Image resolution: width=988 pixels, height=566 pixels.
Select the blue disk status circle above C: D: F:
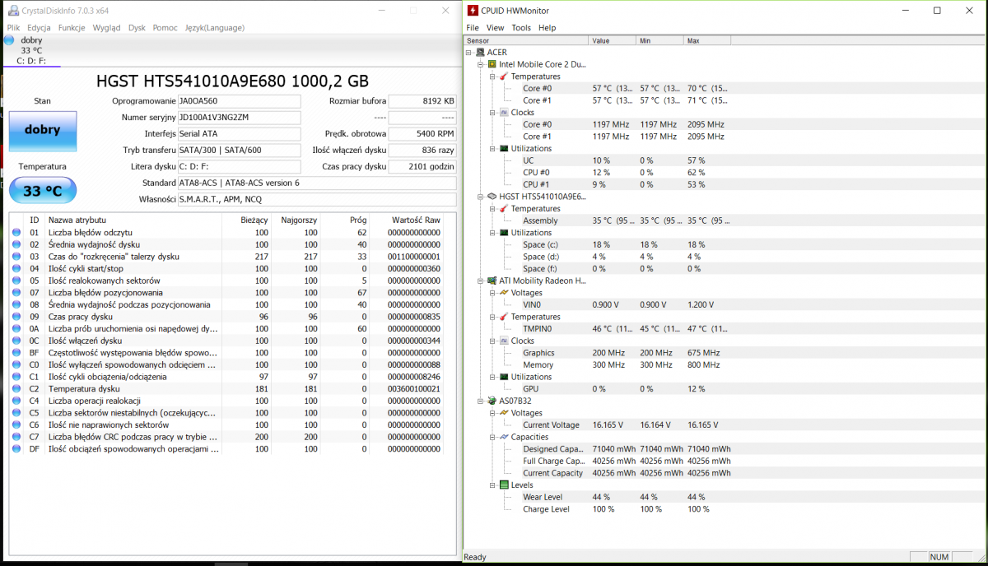9,39
